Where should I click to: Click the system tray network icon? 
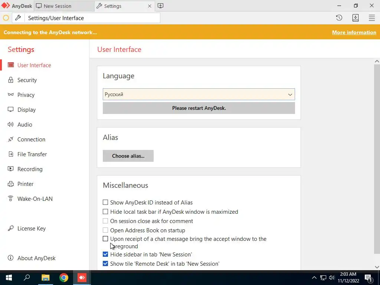click(x=323, y=278)
